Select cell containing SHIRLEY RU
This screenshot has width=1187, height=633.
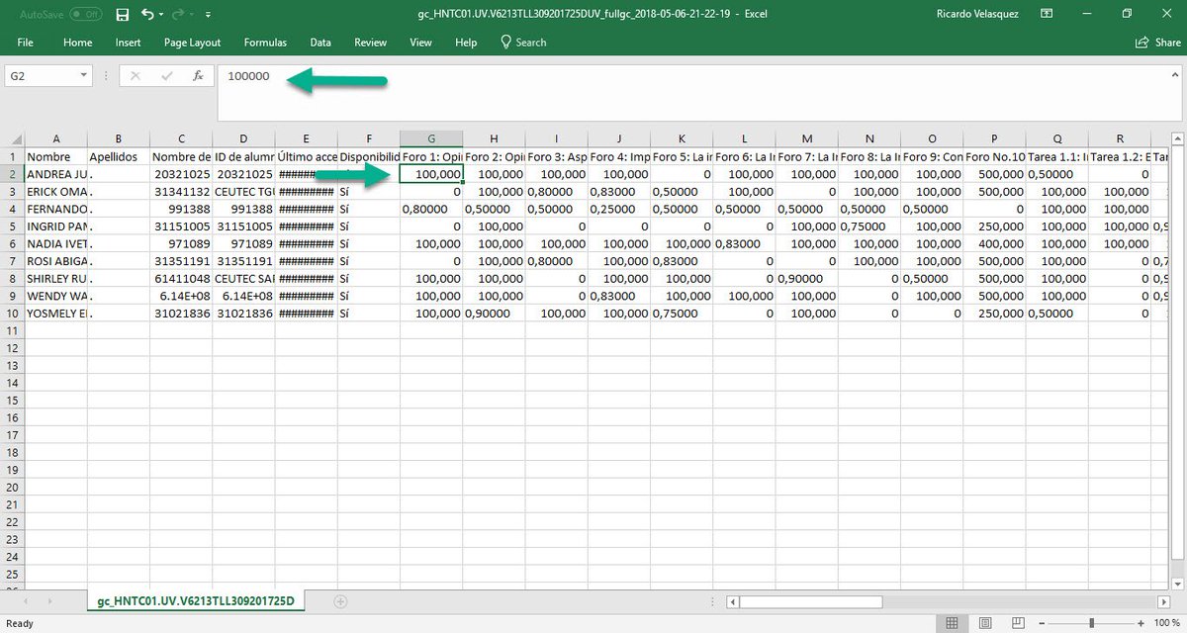click(55, 279)
